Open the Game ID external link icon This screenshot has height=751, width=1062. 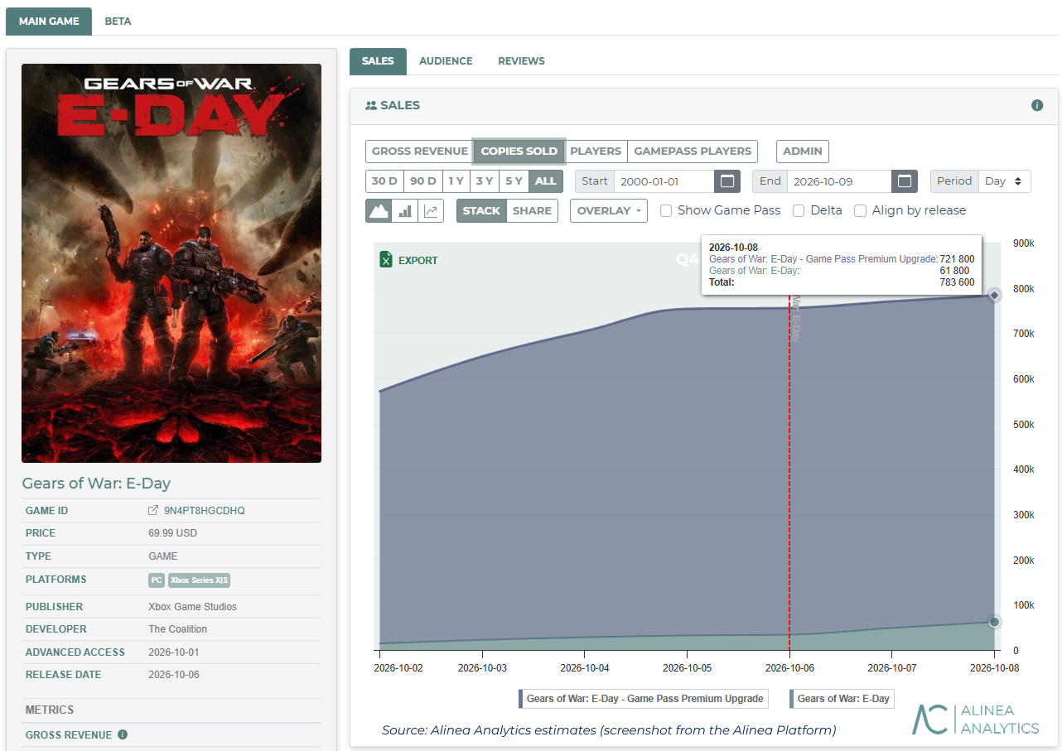click(x=152, y=511)
